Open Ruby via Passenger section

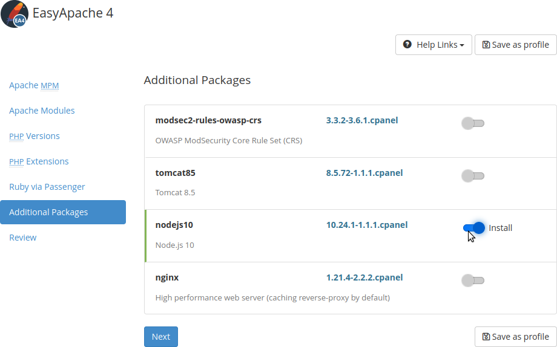click(47, 187)
